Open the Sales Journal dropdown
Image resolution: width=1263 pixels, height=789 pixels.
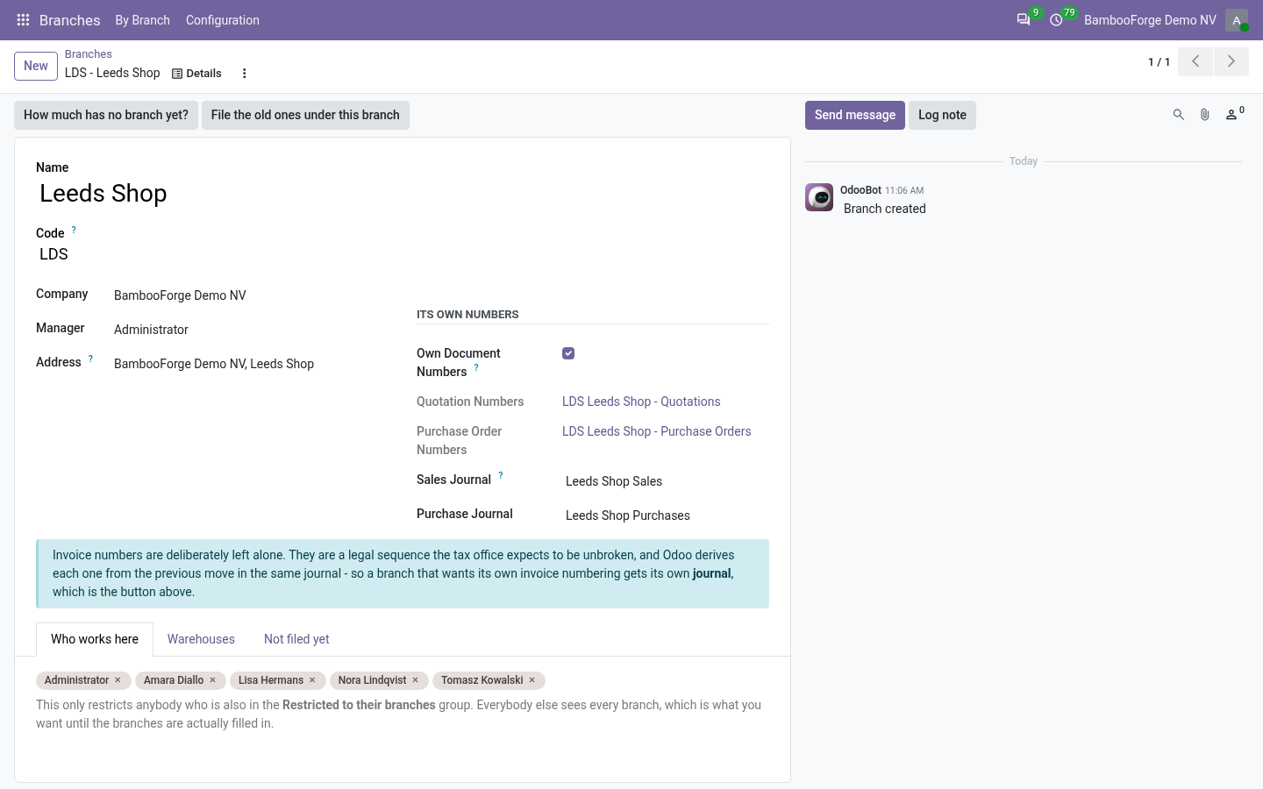(666, 481)
